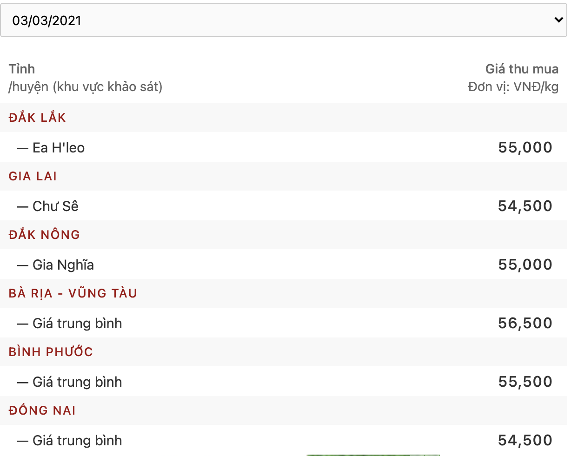Click the BÌNH PHƯỚC province header
This screenshot has width=571, height=456.
pos(51,352)
